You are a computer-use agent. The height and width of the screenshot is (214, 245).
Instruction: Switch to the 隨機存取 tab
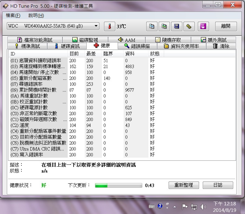coord(168,40)
